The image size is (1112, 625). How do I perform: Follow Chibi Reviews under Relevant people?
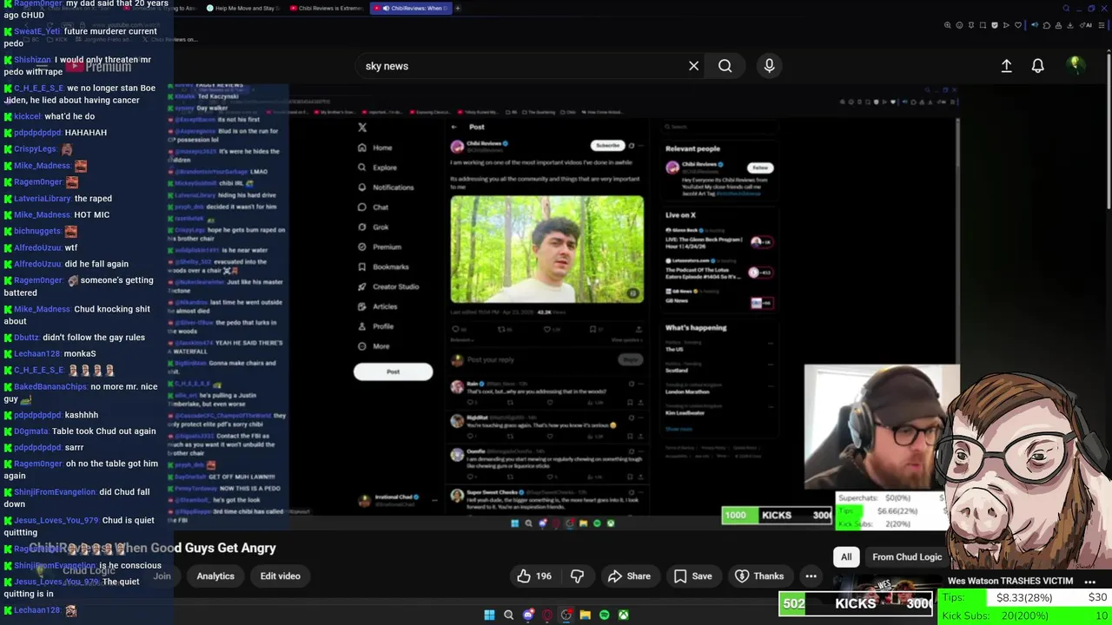coord(761,168)
